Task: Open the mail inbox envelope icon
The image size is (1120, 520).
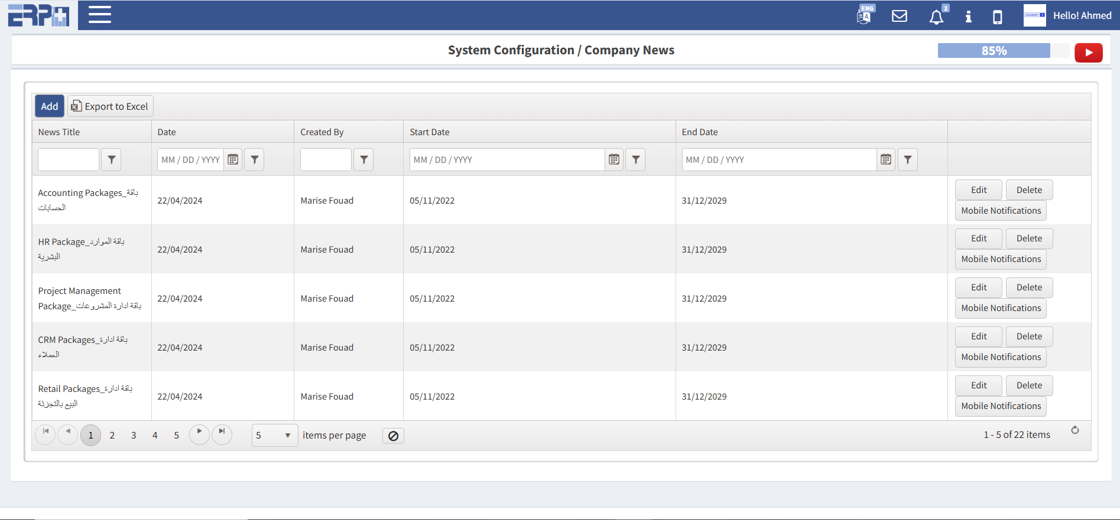Action: tap(899, 16)
